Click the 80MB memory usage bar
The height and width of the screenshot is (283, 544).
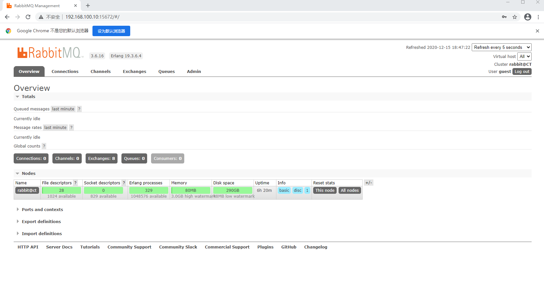tap(191, 191)
